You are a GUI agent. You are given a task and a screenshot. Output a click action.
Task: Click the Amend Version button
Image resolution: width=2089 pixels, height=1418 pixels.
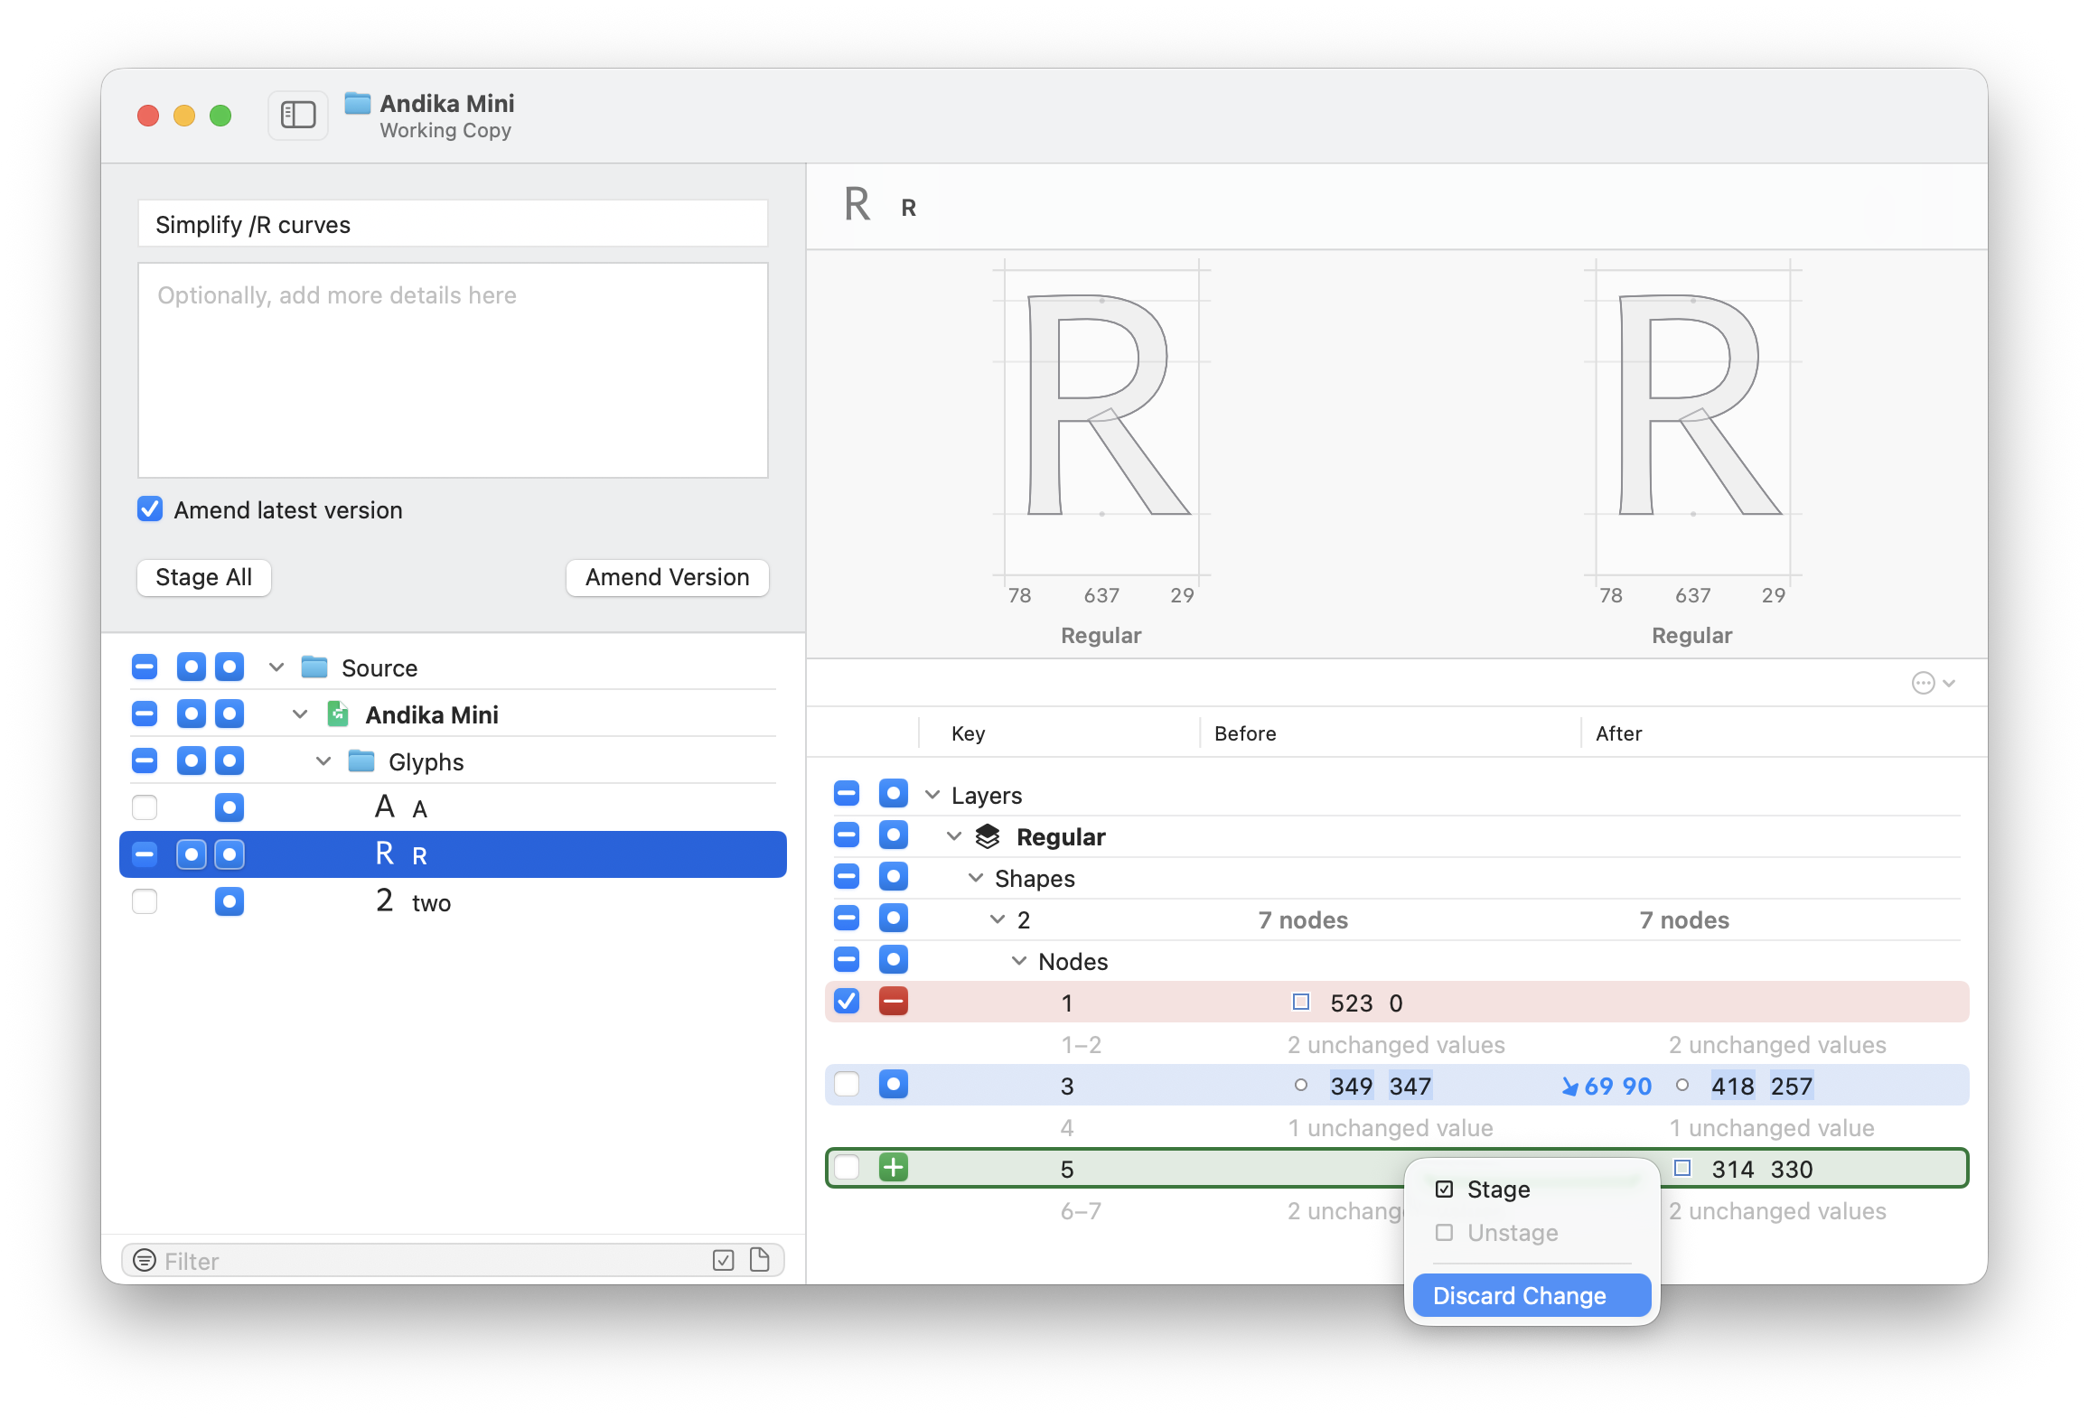[667, 577]
